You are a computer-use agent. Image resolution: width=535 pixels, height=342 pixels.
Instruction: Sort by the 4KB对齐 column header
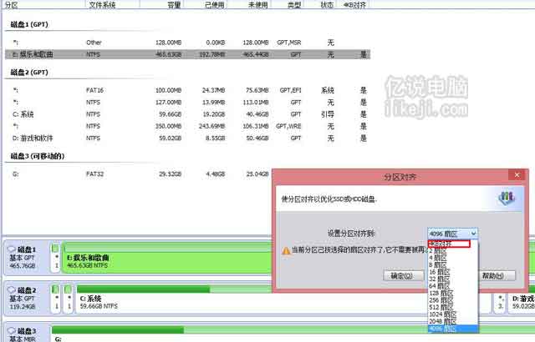[353, 4]
